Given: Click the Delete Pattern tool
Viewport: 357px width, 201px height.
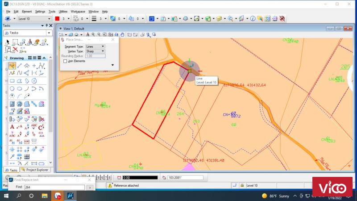Looking at the screenshot, I should [27, 111].
